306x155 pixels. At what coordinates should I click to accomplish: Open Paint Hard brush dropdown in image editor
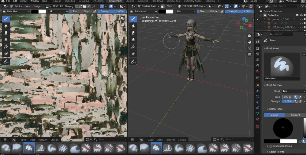(x=17, y=12)
